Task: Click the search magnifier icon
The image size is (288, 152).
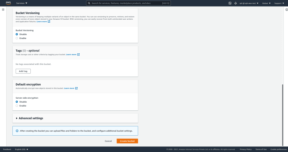Action: click(x=89, y=3)
